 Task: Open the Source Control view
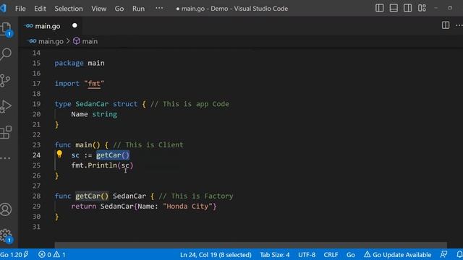5,80
